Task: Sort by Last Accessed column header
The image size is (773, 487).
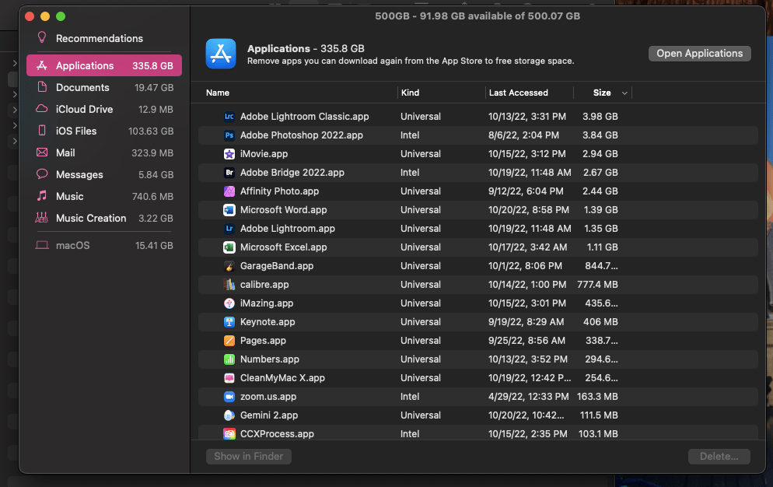Action: (x=518, y=93)
